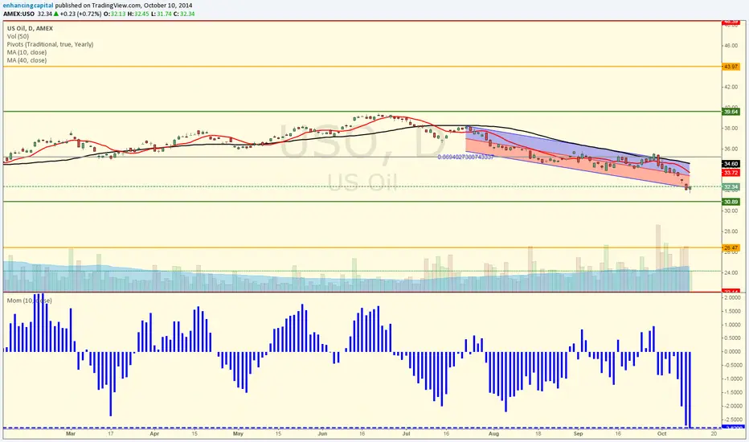Image resolution: width=749 pixels, height=442 pixels.
Task: Click the C:32.34 close value
Action: (x=183, y=14)
